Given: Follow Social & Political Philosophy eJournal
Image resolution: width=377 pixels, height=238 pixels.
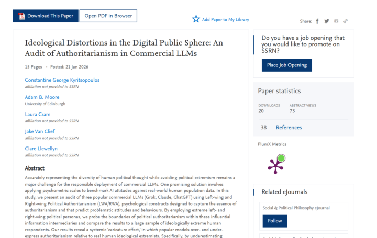Looking at the screenshot, I should coord(275,221).
